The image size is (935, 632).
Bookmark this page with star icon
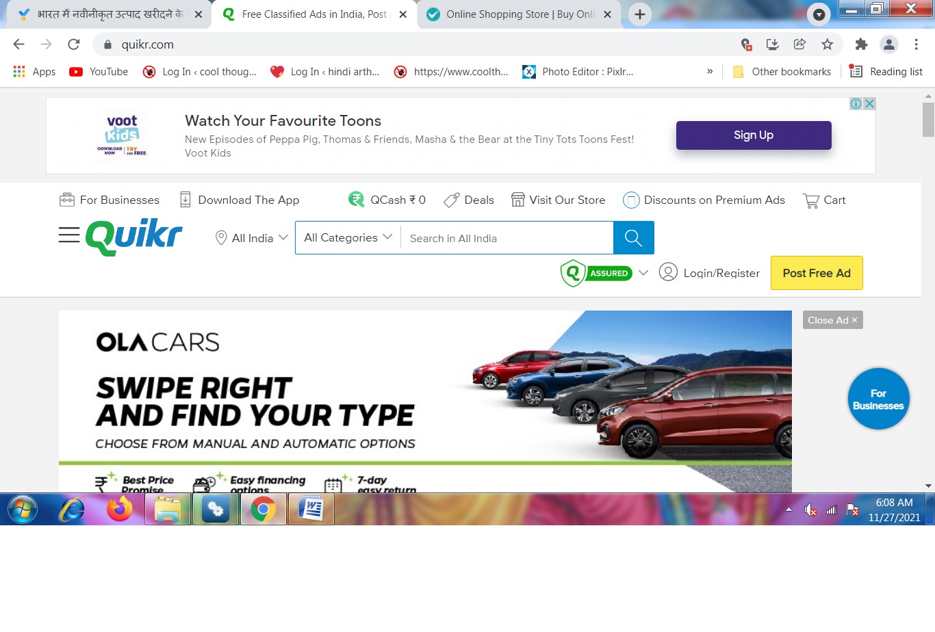pyautogui.click(x=828, y=44)
